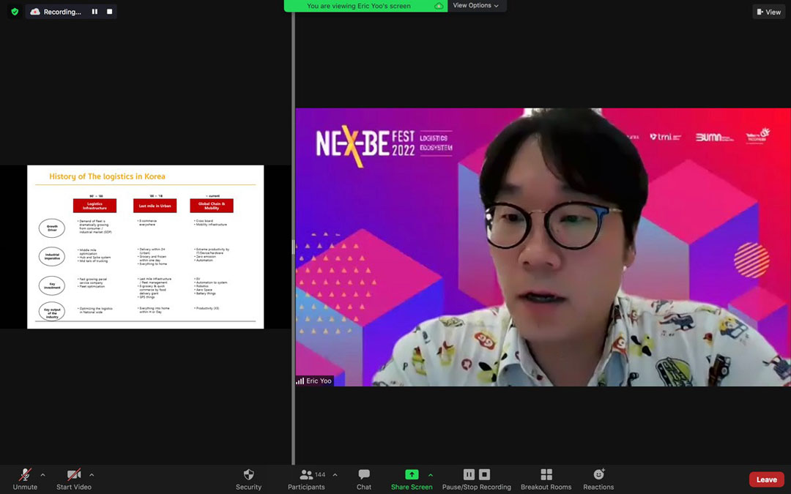Viewport: 791px width, 494px height.
Task: Click the 'Industrial Imperative' oval on the slide
Action: pyautogui.click(x=52, y=257)
